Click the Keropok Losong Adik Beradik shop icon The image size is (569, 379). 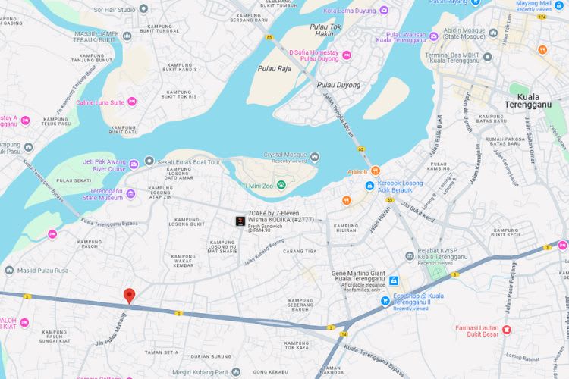coord(369,186)
